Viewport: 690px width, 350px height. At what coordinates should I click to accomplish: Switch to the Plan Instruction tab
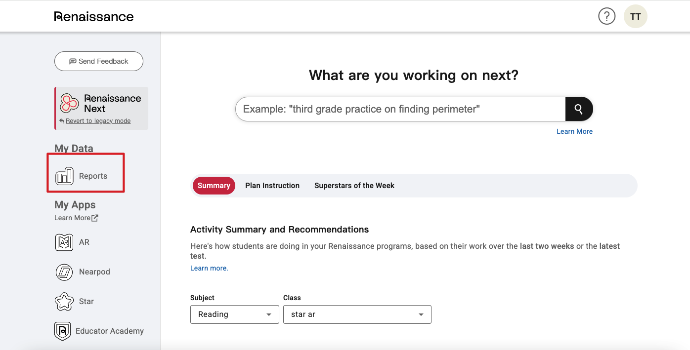point(272,186)
